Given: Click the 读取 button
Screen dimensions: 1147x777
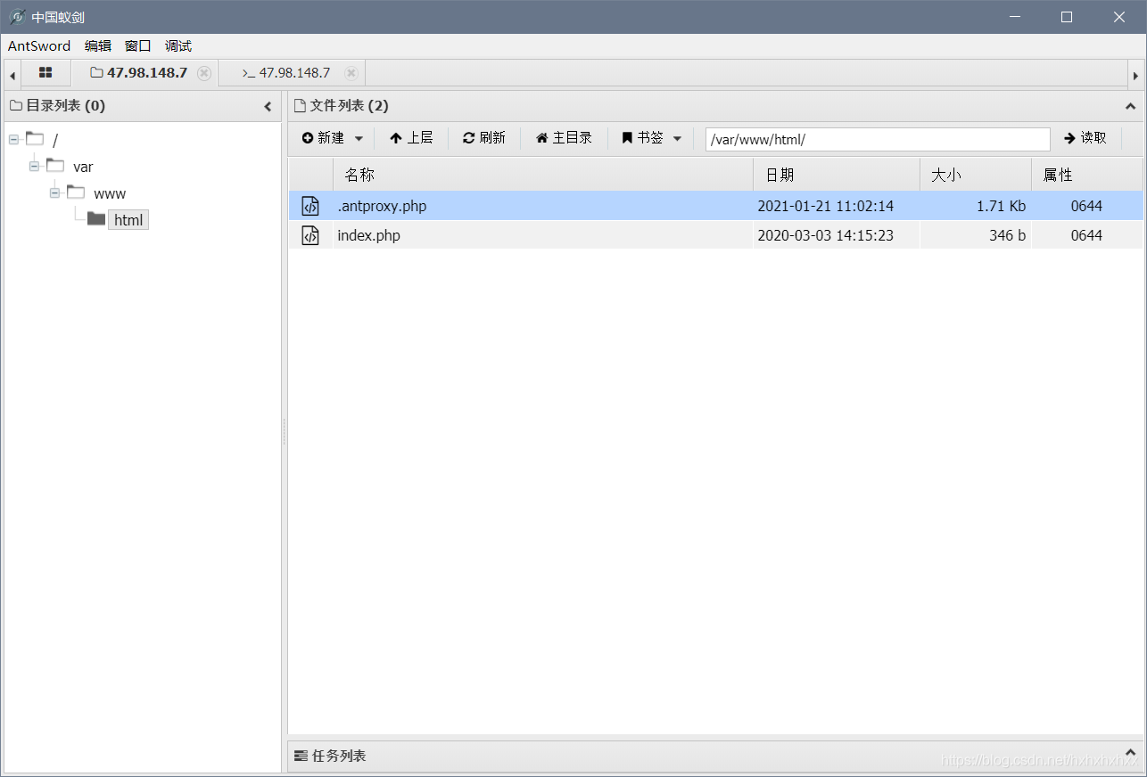Looking at the screenshot, I should tap(1085, 138).
